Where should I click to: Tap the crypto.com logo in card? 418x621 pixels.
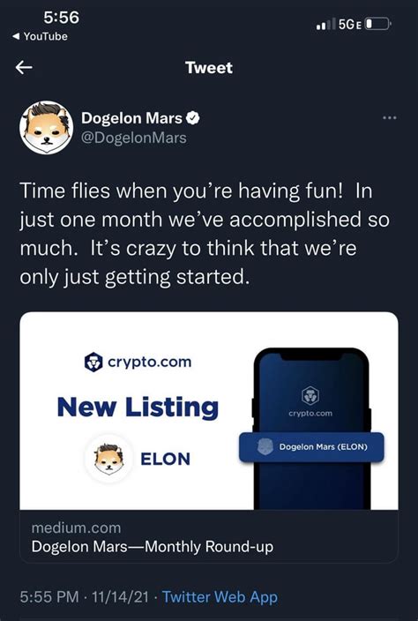[x=138, y=362]
